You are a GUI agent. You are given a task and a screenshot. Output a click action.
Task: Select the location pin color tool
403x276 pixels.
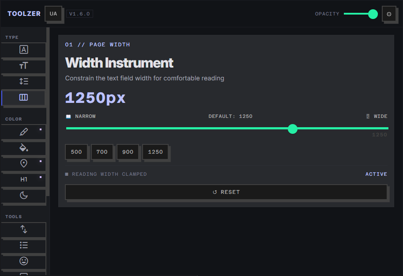(23, 164)
